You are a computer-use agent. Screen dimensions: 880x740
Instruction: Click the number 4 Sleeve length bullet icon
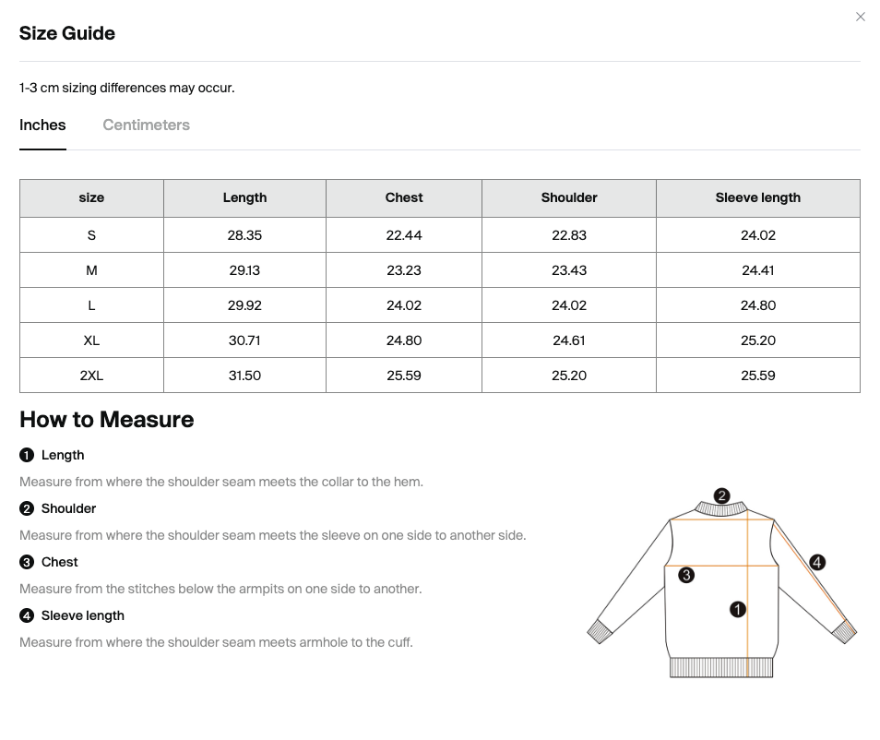(x=27, y=616)
